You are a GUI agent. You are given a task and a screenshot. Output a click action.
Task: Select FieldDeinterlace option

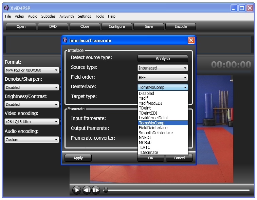point(163,128)
